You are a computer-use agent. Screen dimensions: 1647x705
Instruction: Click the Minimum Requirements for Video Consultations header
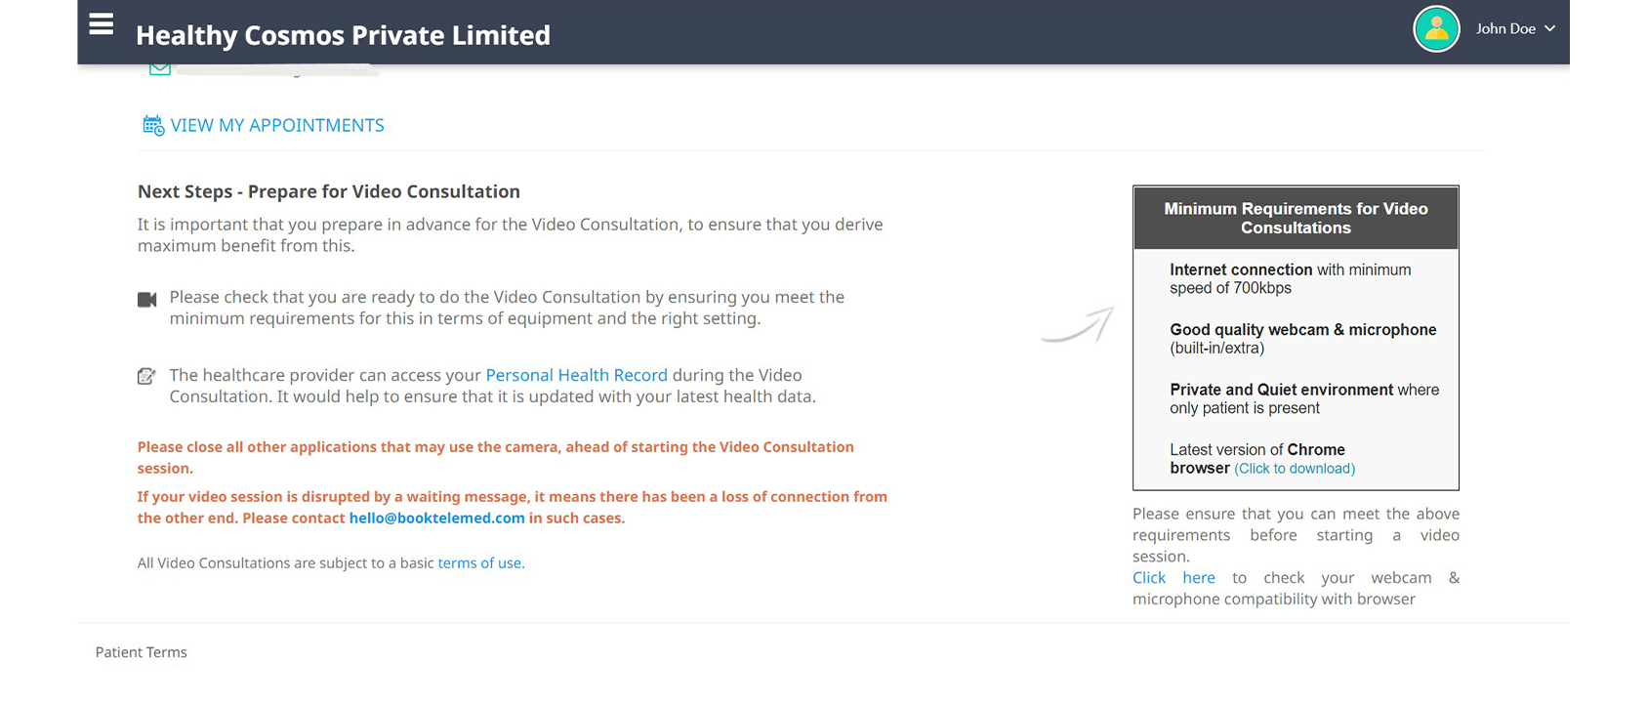point(1296,218)
